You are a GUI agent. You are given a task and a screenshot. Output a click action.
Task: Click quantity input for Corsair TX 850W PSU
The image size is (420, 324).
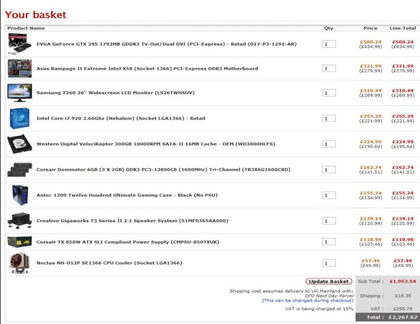[x=329, y=242]
